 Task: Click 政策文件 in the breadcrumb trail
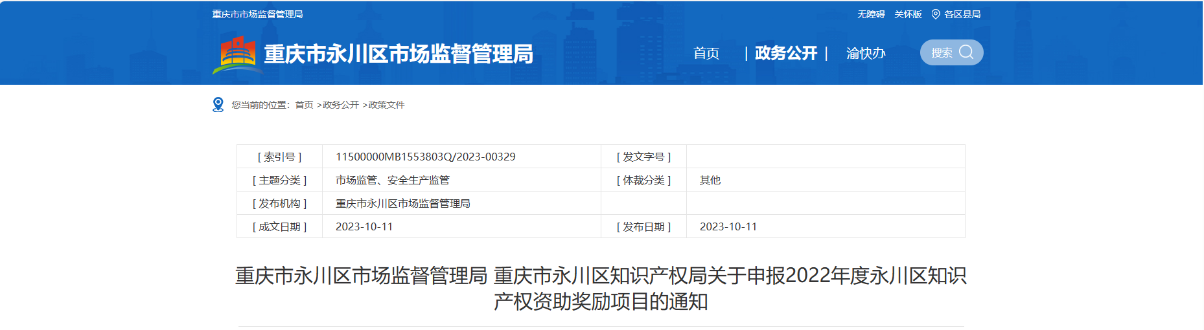point(386,105)
